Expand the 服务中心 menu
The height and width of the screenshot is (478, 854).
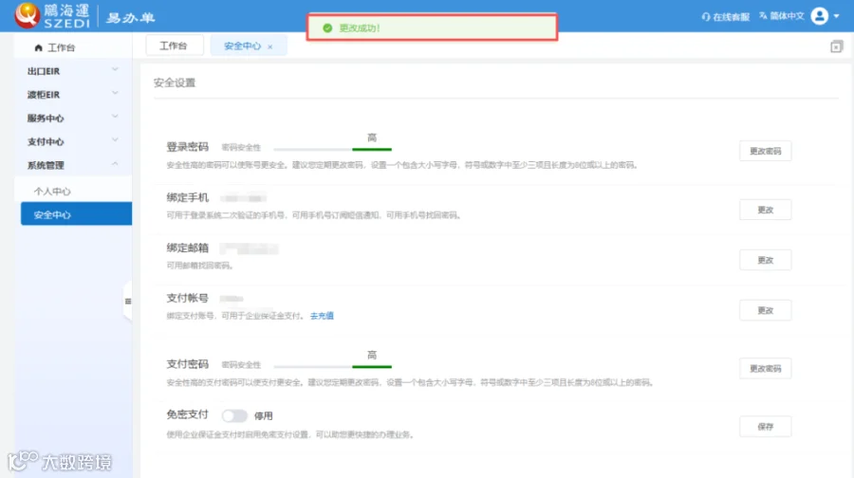(73, 118)
